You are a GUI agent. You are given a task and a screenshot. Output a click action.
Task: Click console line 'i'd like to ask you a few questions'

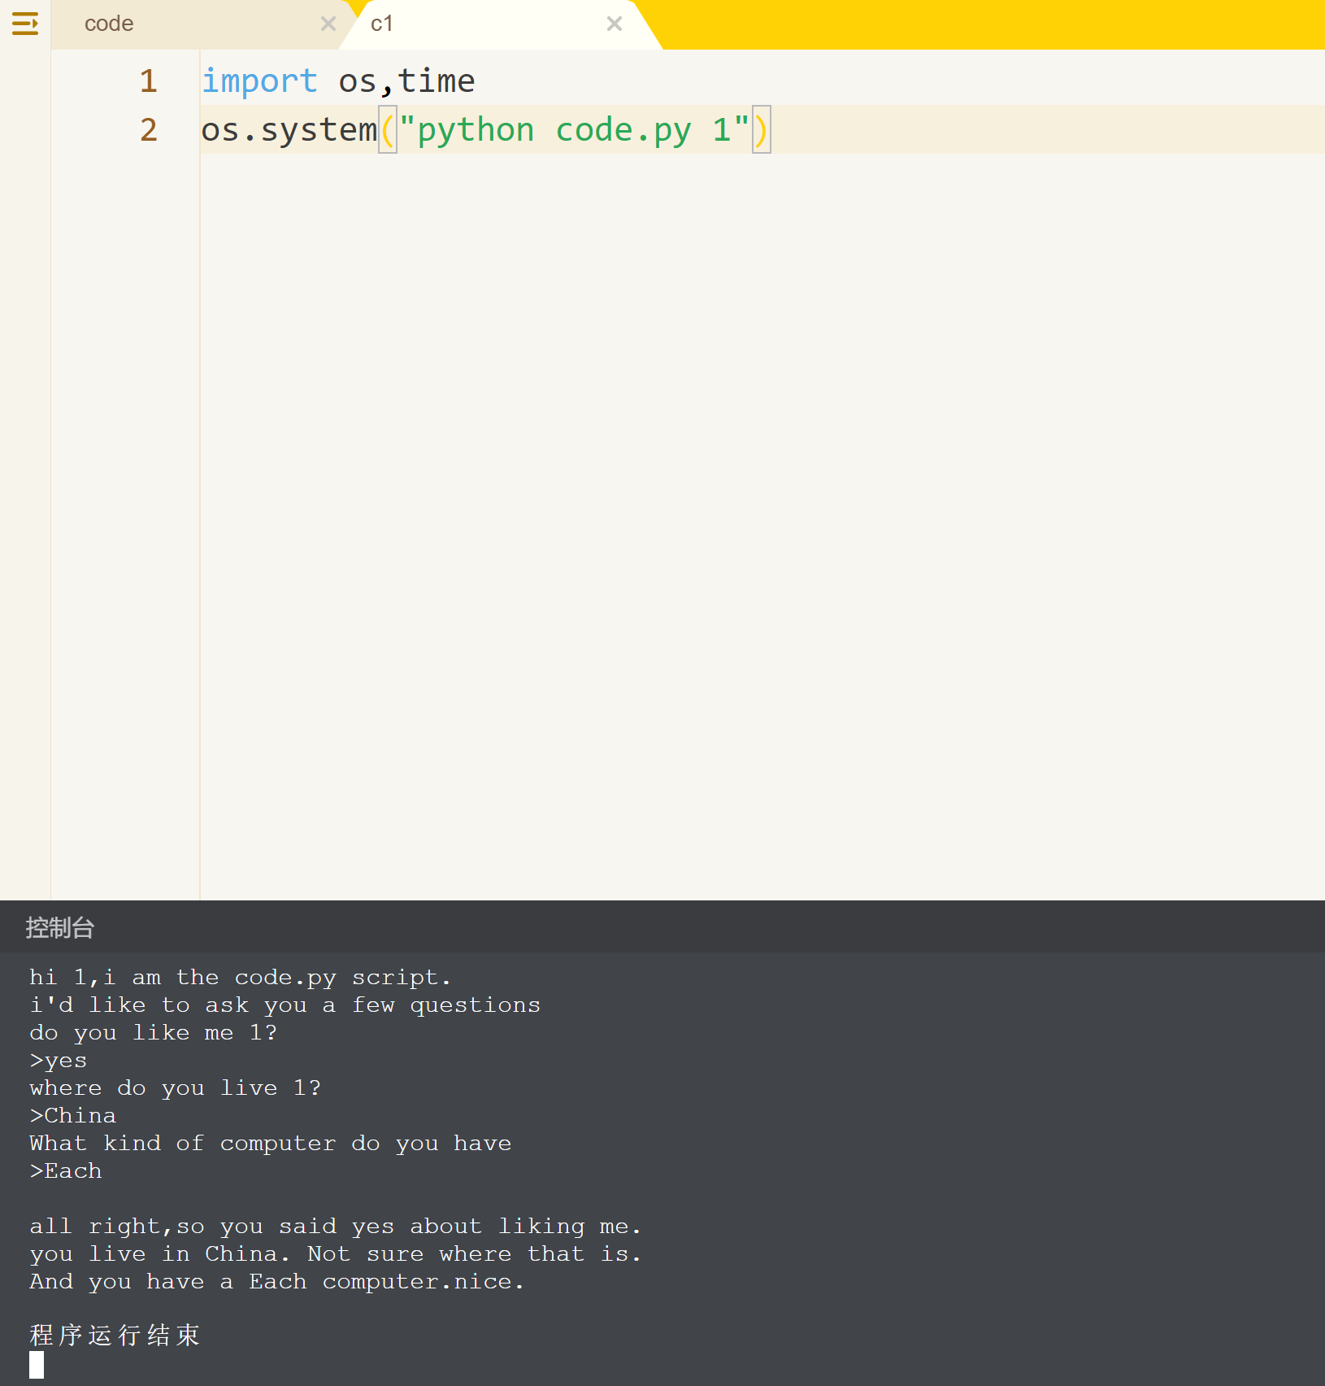(x=285, y=1005)
